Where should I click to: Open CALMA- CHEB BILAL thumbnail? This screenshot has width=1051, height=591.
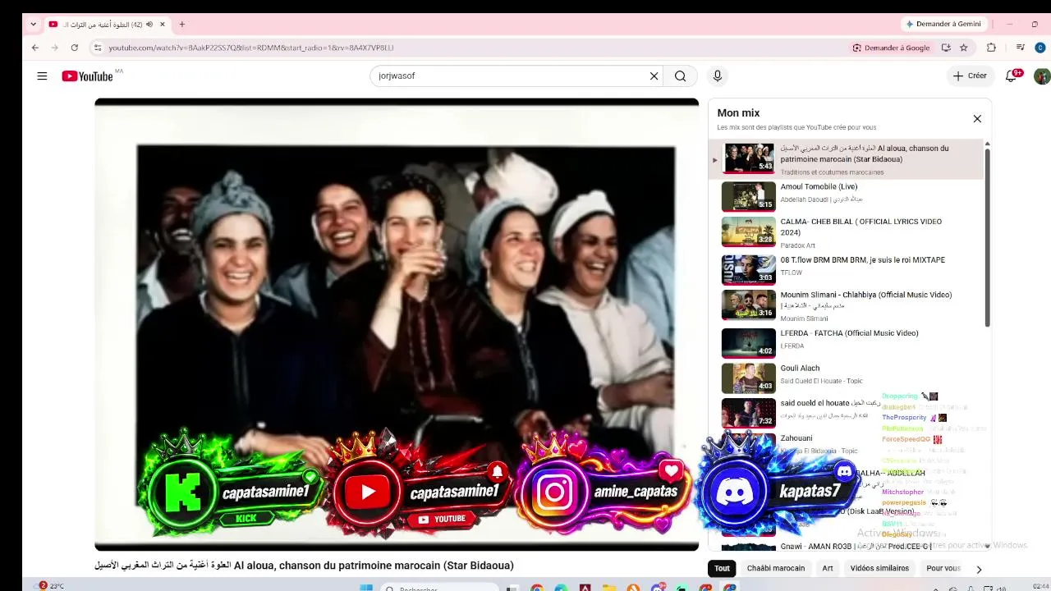pyautogui.click(x=748, y=231)
